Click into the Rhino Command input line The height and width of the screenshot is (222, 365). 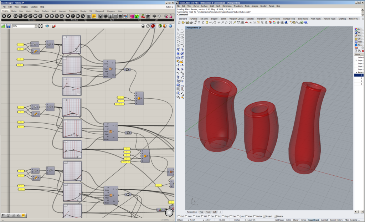275,15
